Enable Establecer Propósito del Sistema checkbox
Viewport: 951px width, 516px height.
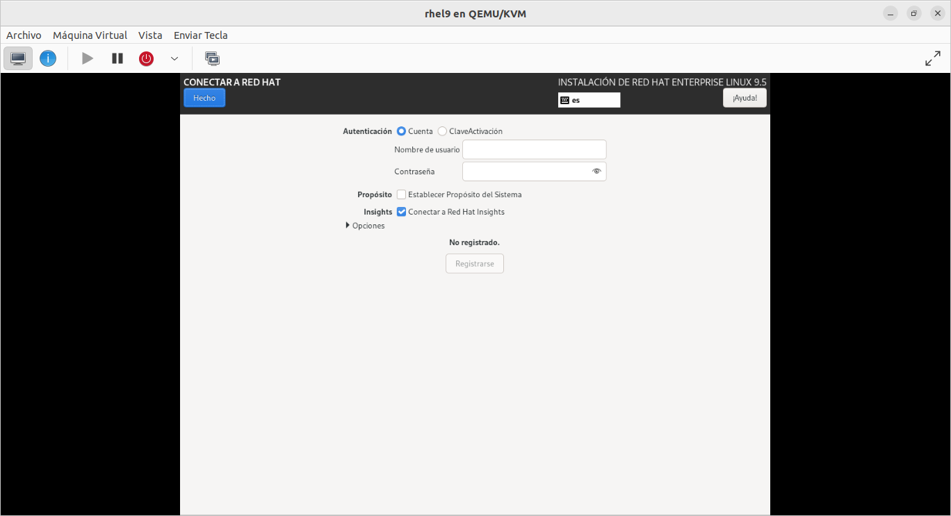coord(401,194)
